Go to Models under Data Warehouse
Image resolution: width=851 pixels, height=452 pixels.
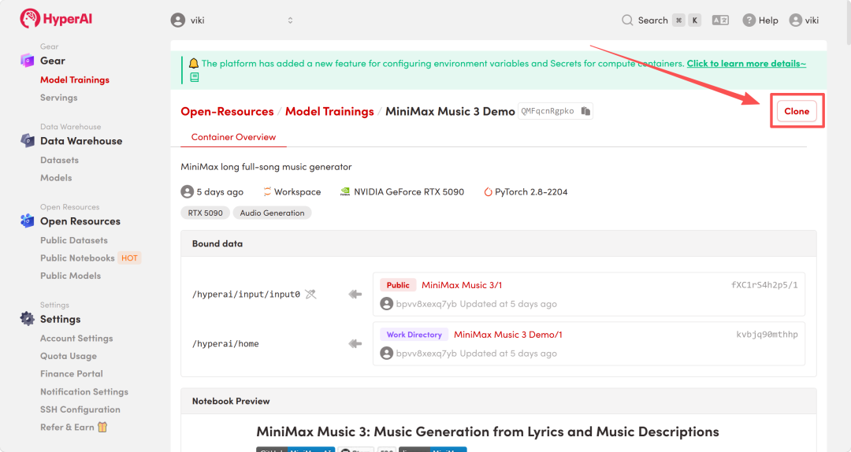point(56,177)
